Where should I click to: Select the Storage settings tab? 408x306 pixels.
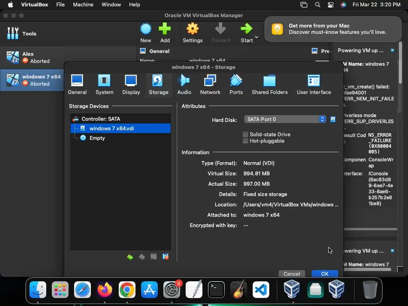coord(159,84)
